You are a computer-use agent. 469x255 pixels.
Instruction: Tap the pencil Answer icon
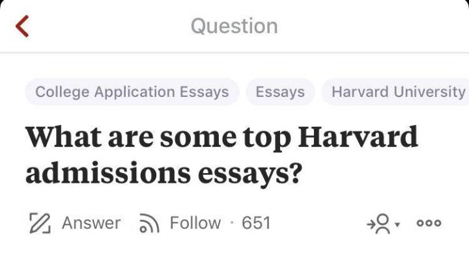[x=40, y=223]
